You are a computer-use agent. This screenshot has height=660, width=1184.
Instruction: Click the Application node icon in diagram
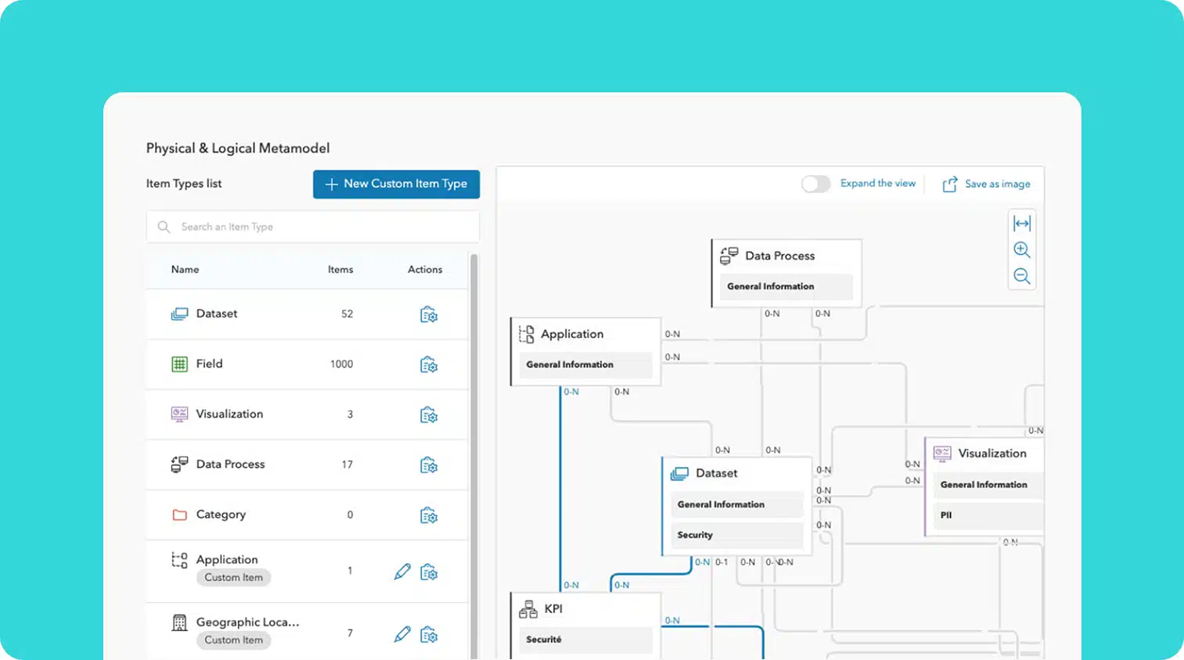(x=527, y=334)
